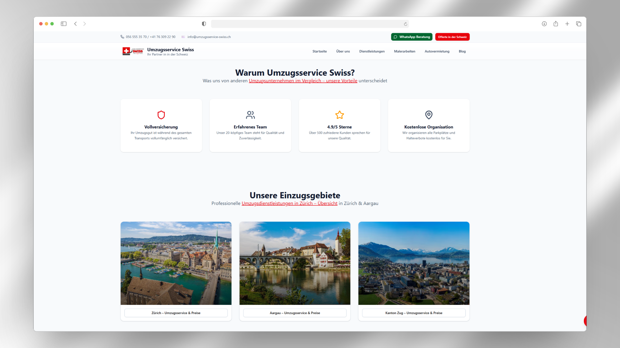The image size is (620, 348).
Task: Click the phone icon beside the contact numbers
Action: tap(122, 37)
